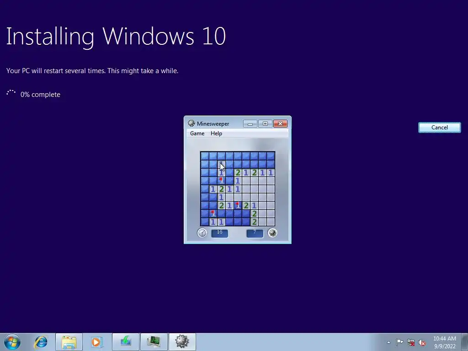Open the Windows Start menu orb
Image resolution: width=468 pixels, height=351 pixels.
click(12, 342)
